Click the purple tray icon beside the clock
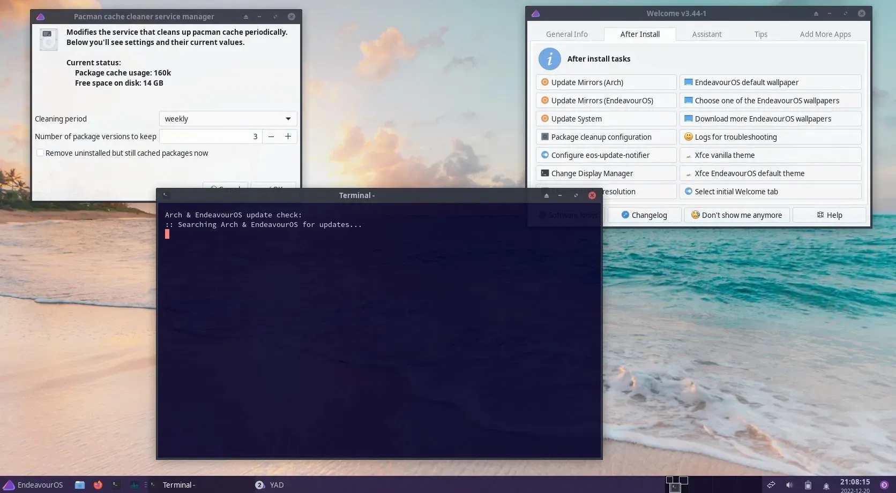The height and width of the screenshot is (493, 896). click(884, 485)
